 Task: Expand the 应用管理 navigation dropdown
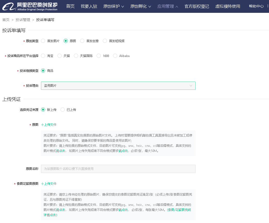[x=168, y=6]
